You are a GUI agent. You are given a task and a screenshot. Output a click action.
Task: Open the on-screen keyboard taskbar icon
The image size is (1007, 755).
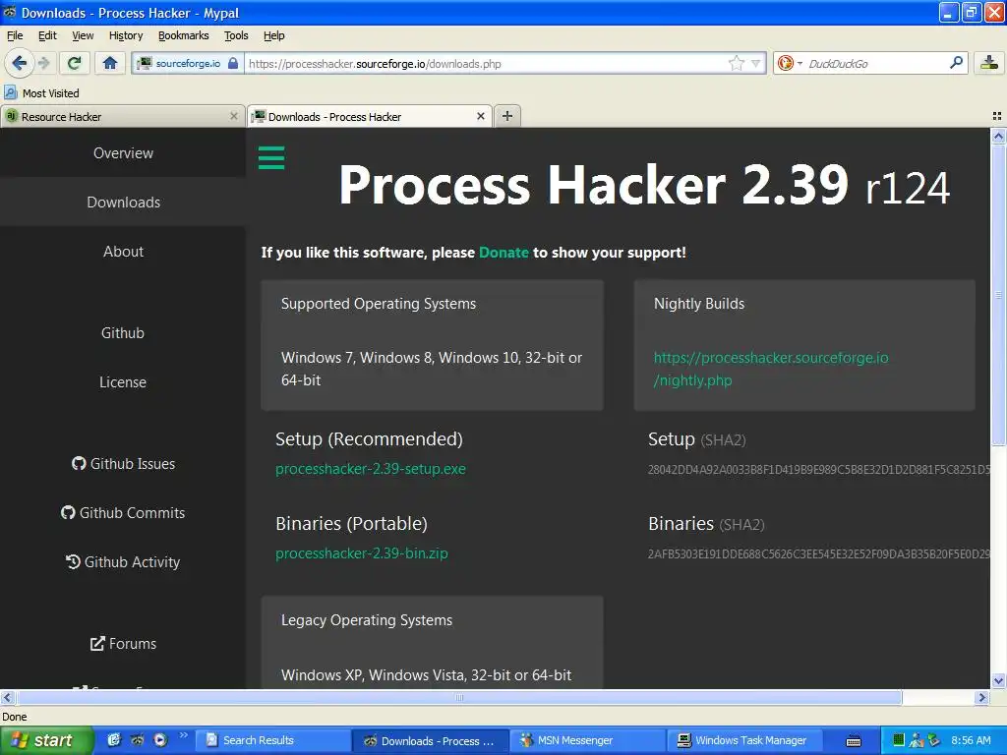coord(854,741)
